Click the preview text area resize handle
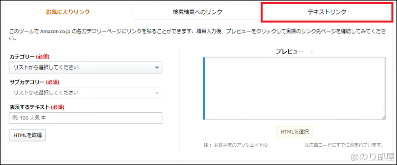The width and height of the screenshot is (397, 165). 383,117
